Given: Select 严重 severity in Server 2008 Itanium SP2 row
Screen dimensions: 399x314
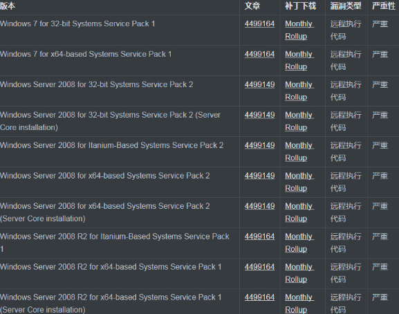Looking at the screenshot, I should click(380, 145).
